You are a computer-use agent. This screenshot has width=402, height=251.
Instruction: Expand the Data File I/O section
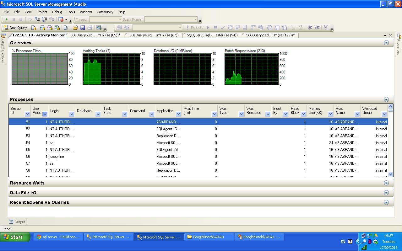pyautogui.click(x=386, y=193)
